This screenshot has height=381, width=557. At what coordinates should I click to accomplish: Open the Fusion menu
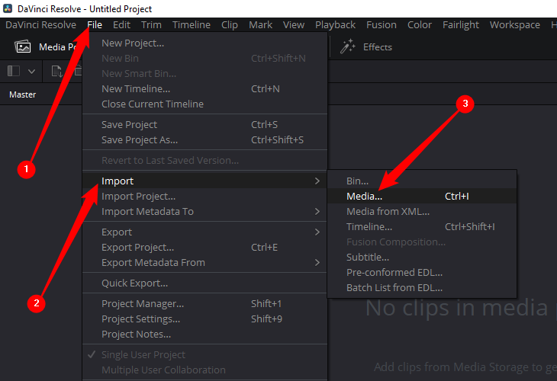tap(382, 25)
